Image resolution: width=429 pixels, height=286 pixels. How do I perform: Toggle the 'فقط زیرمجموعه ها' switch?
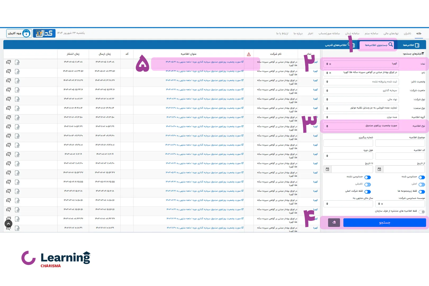click(x=422, y=192)
